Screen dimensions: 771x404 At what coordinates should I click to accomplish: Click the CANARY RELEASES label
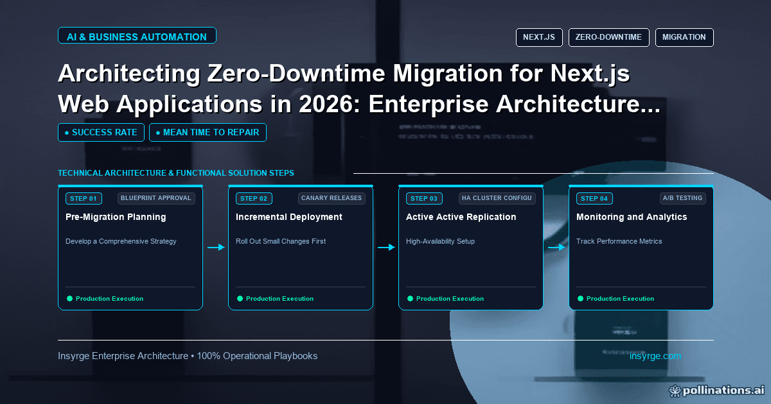pos(332,198)
